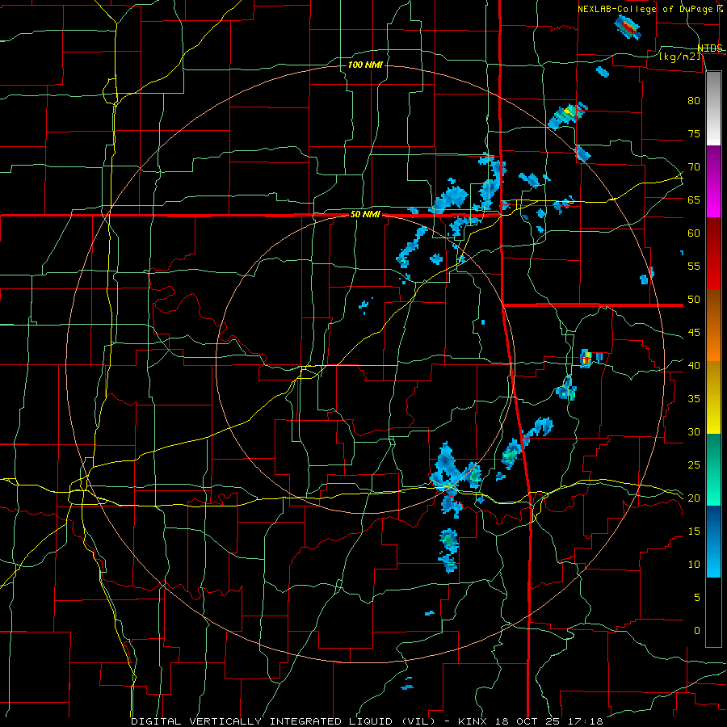The image size is (727, 727).
Task: Click the 5 value on the scale
Action: [697, 598]
